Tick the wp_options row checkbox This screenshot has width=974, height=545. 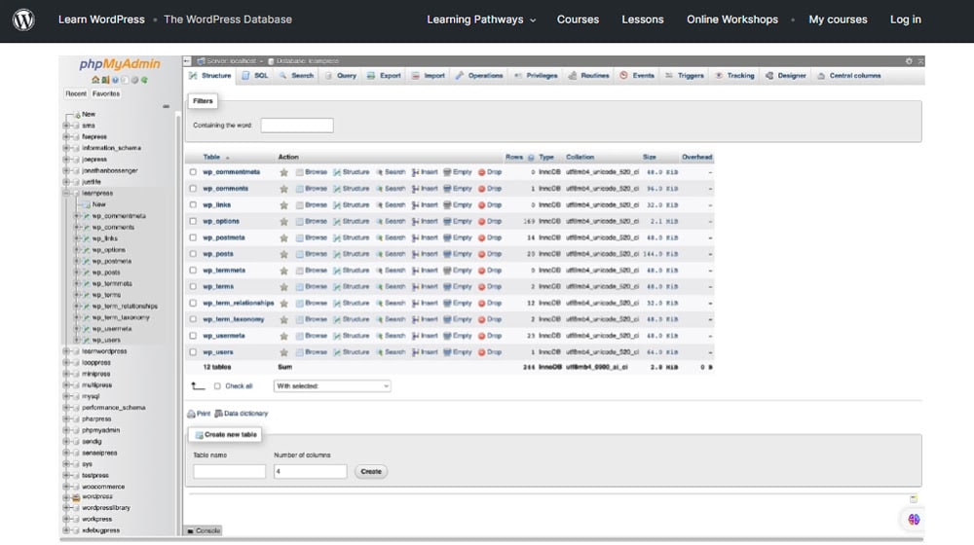[x=193, y=221]
